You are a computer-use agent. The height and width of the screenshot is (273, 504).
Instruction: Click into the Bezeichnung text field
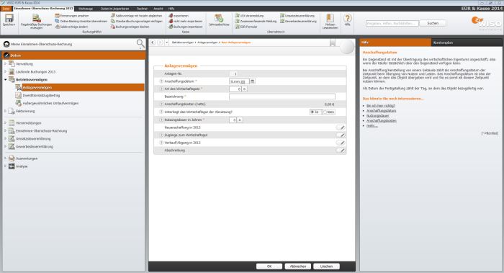pos(282,97)
